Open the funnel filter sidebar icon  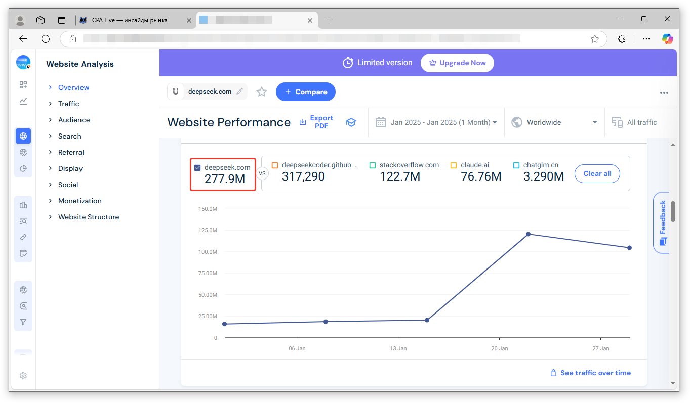tap(23, 322)
